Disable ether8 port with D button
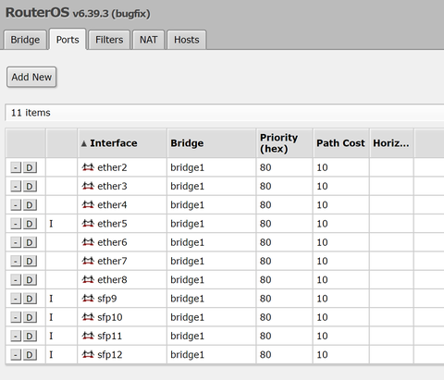444x380 pixels. point(30,280)
